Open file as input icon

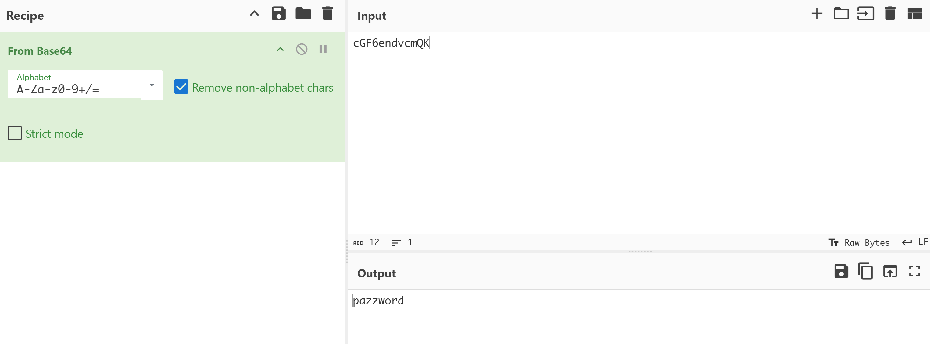865,14
